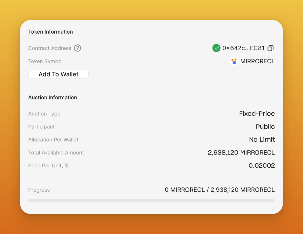The width and height of the screenshot is (303, 234).
Task: Copy the contract address with copy icon
Action: pos(271,48)
